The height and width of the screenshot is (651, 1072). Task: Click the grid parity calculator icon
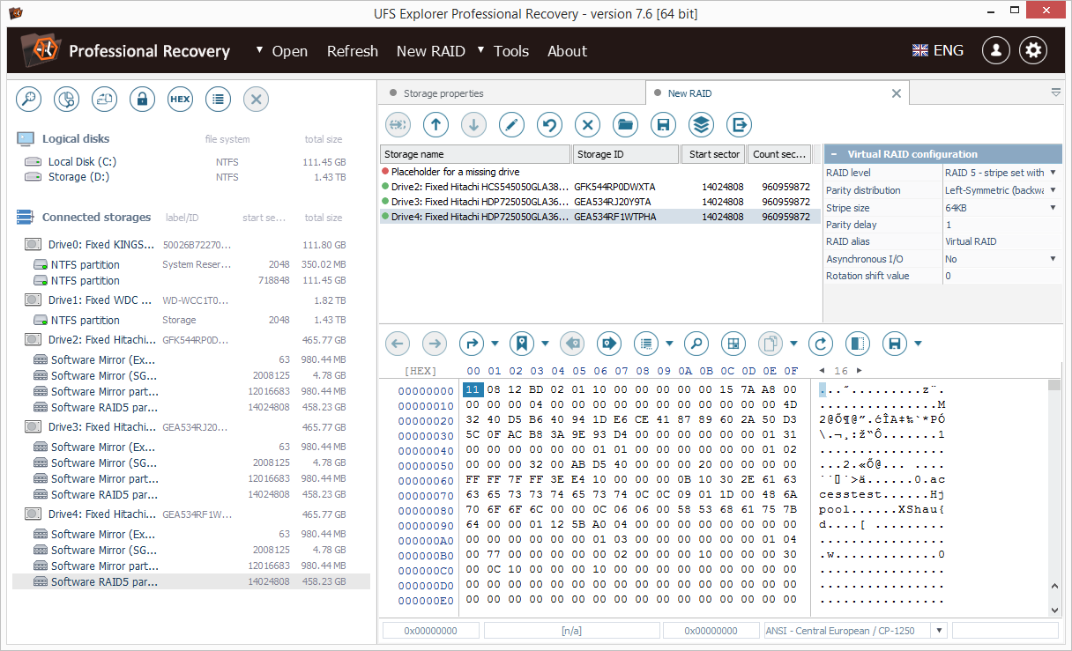(x=733, y=344)
